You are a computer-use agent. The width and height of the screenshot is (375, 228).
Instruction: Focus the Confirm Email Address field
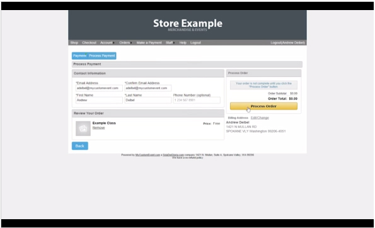click(x=148, y=88)
